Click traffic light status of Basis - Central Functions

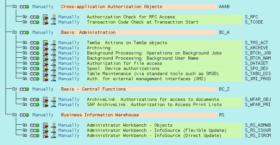coord(24,89)
